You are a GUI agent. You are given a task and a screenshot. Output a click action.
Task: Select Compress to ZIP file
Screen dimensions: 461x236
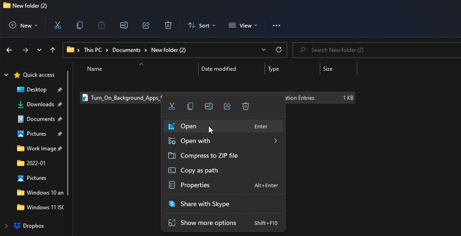point(223,155)
